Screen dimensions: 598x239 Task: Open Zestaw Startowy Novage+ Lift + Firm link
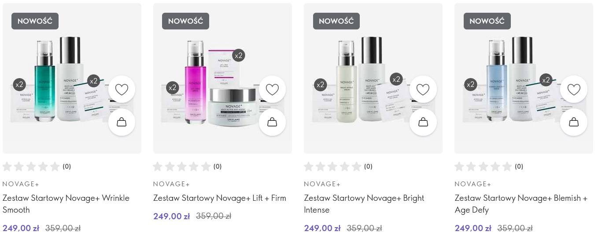220,198
